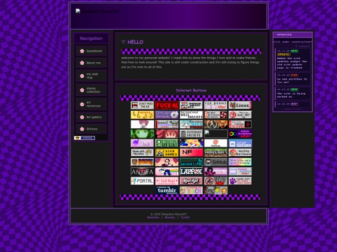Click the tumblr web button
Screen dimensions: 337x252
tap(167, 190)
